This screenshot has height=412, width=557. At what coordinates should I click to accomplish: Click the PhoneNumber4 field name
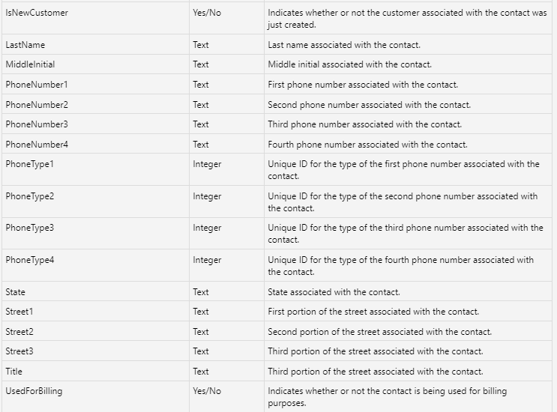(x=37, y=145)
